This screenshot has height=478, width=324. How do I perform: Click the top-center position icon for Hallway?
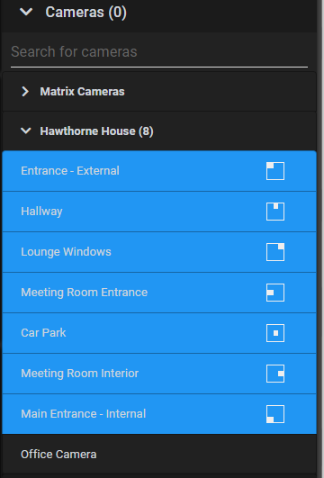pyautogui.click(x=275, y=212)
